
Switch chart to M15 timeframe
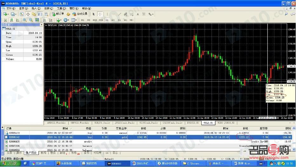tap(95, 20)
